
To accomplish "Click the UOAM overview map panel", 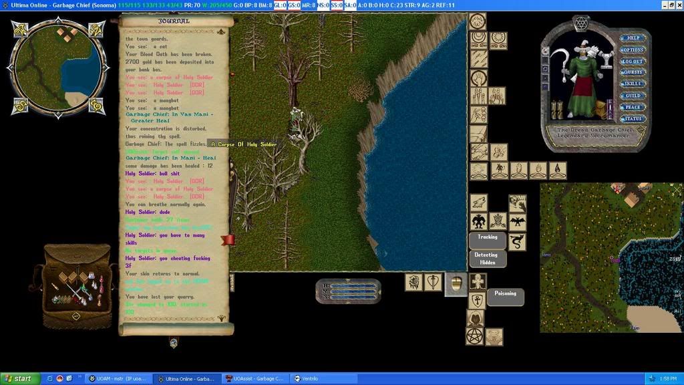I will tap(611, 257).
